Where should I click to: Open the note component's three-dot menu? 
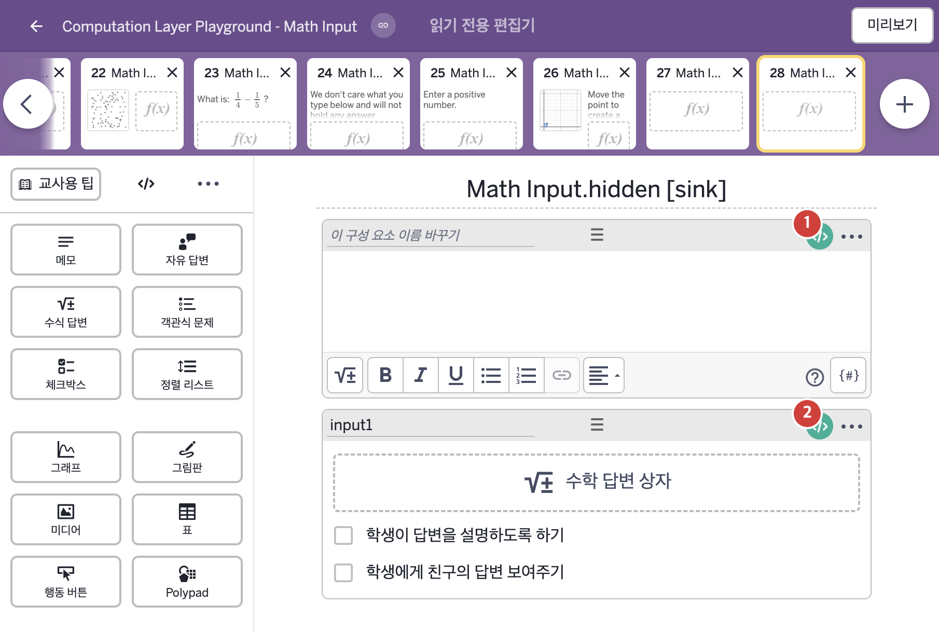click(852, 237)
